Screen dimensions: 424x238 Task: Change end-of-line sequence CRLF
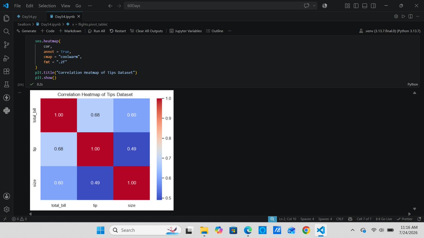tap(340, 219)
